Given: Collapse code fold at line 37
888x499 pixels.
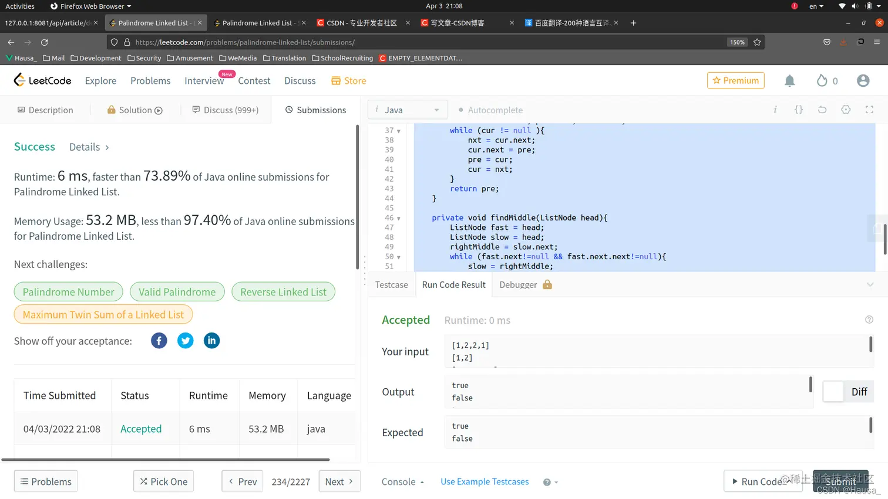Looking at the screenshot, I should pyautogui.click(x=399, y=131).
